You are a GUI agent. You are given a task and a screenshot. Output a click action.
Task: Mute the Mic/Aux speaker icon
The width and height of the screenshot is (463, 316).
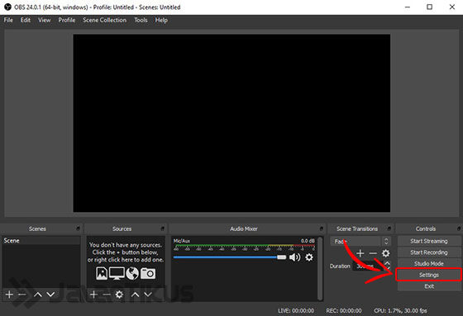click(x=294, y=257)
